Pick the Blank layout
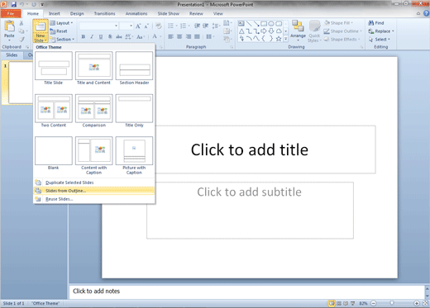The height and width of the screenshot is (308, 430). [x=54, y=154]
